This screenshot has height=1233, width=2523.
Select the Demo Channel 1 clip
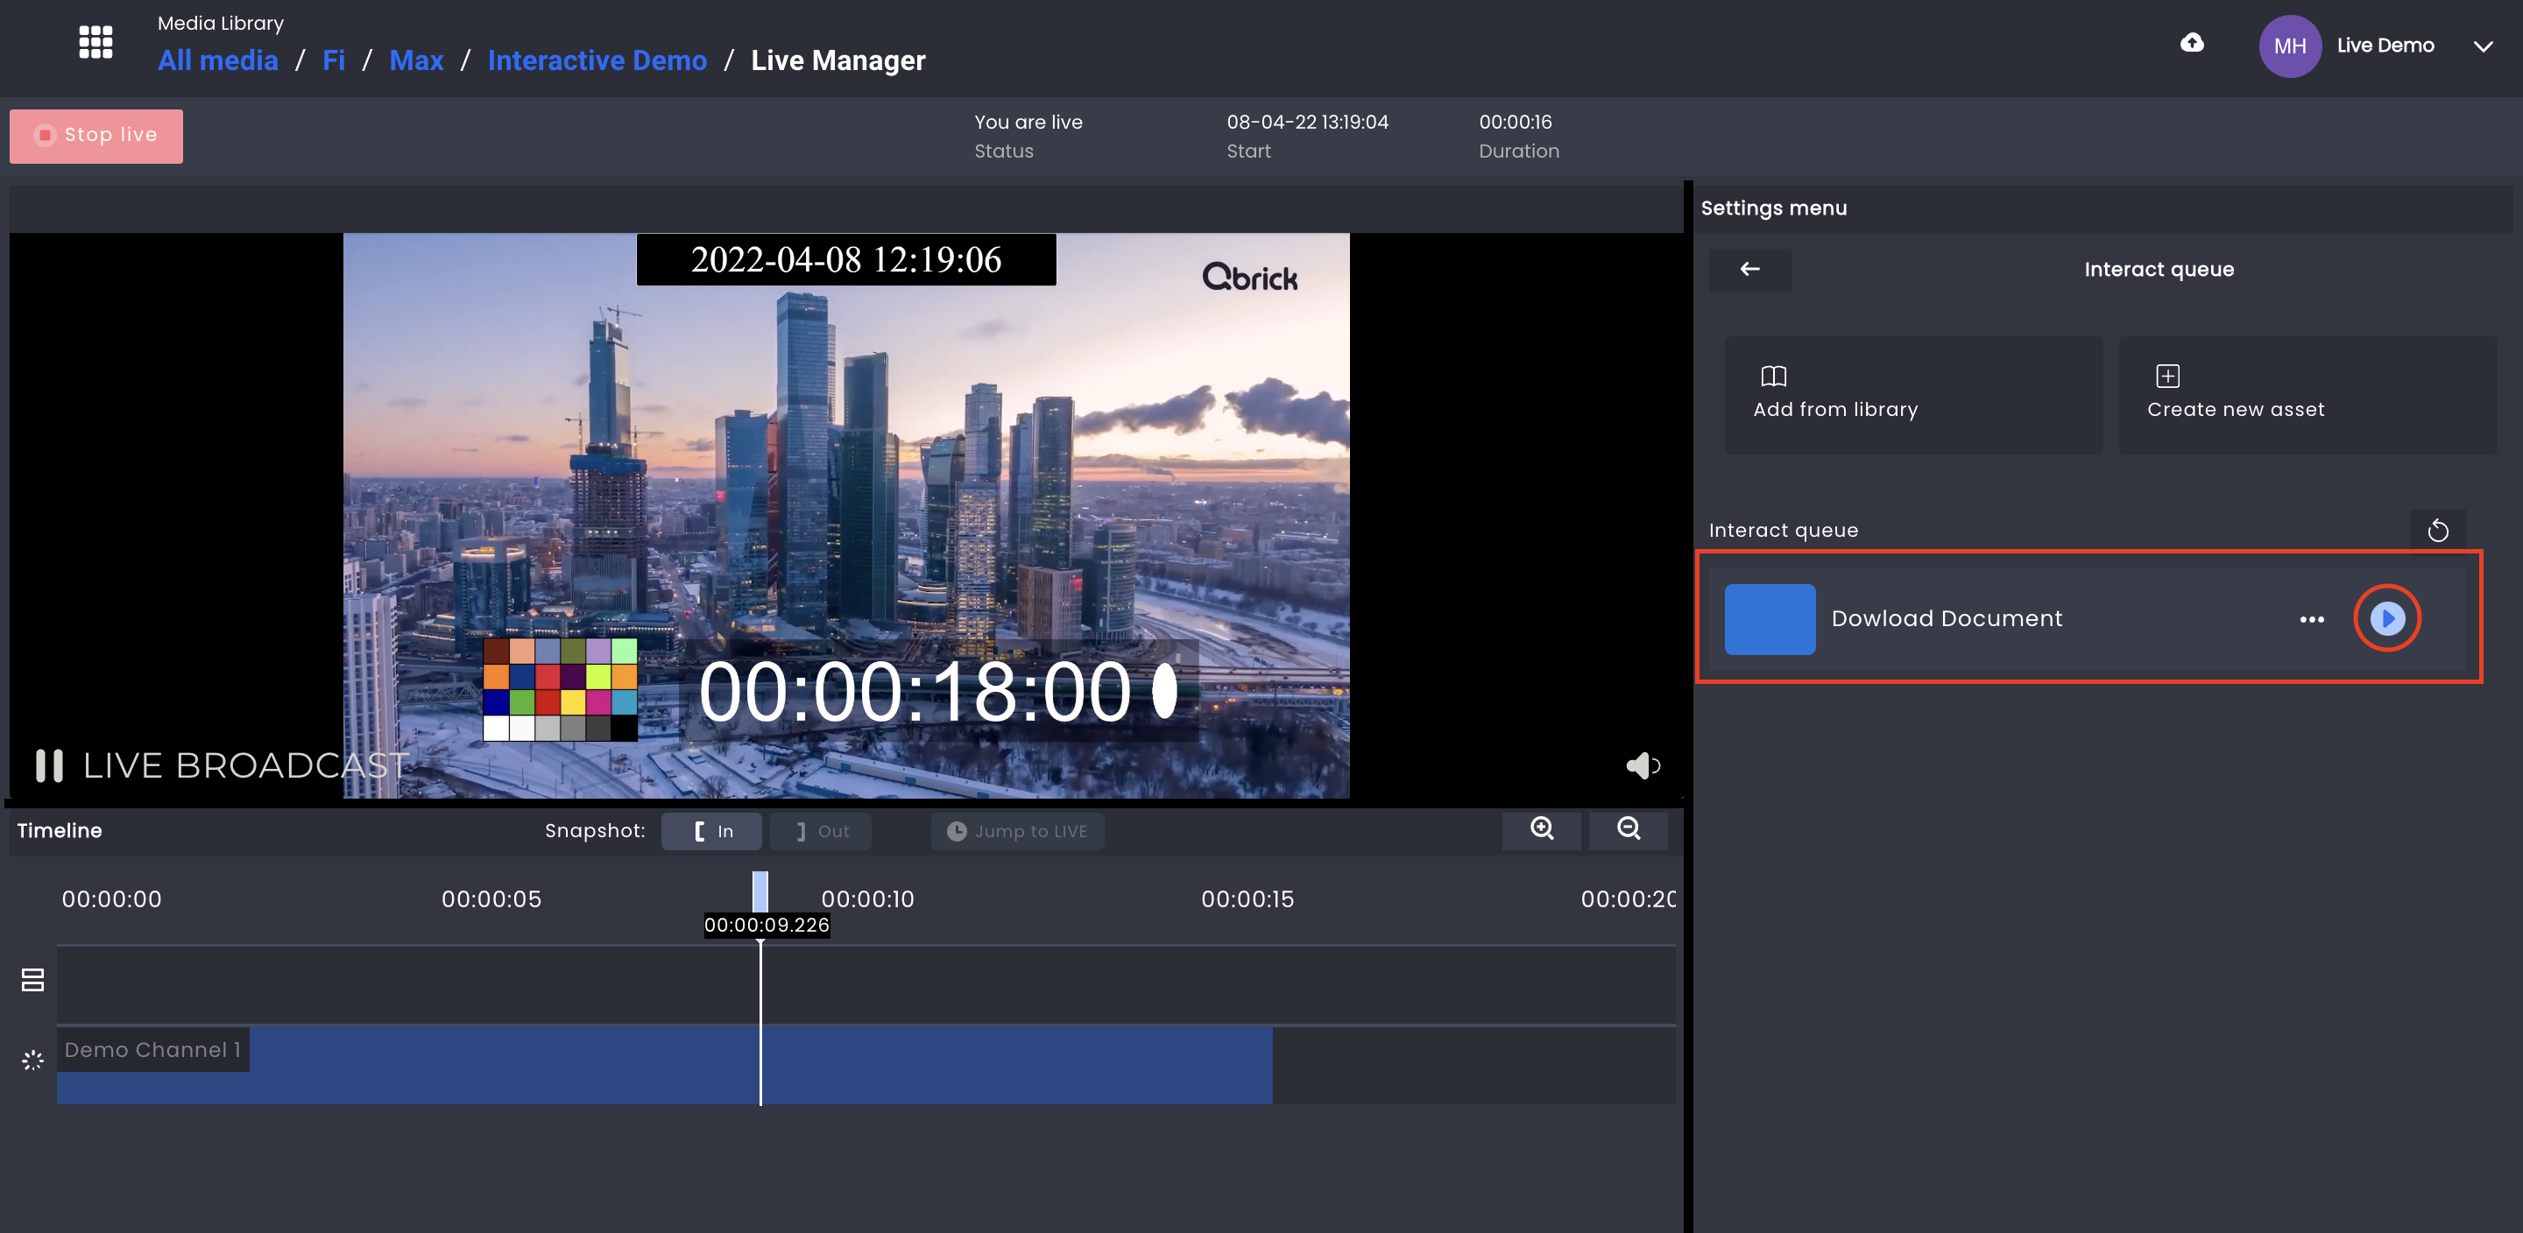(x=664, y=1066)
